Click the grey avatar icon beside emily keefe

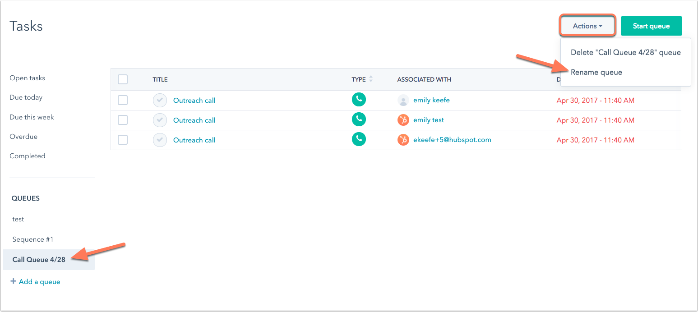click(x=403, y=100)
